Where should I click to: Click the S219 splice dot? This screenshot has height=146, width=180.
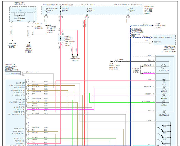46,25
